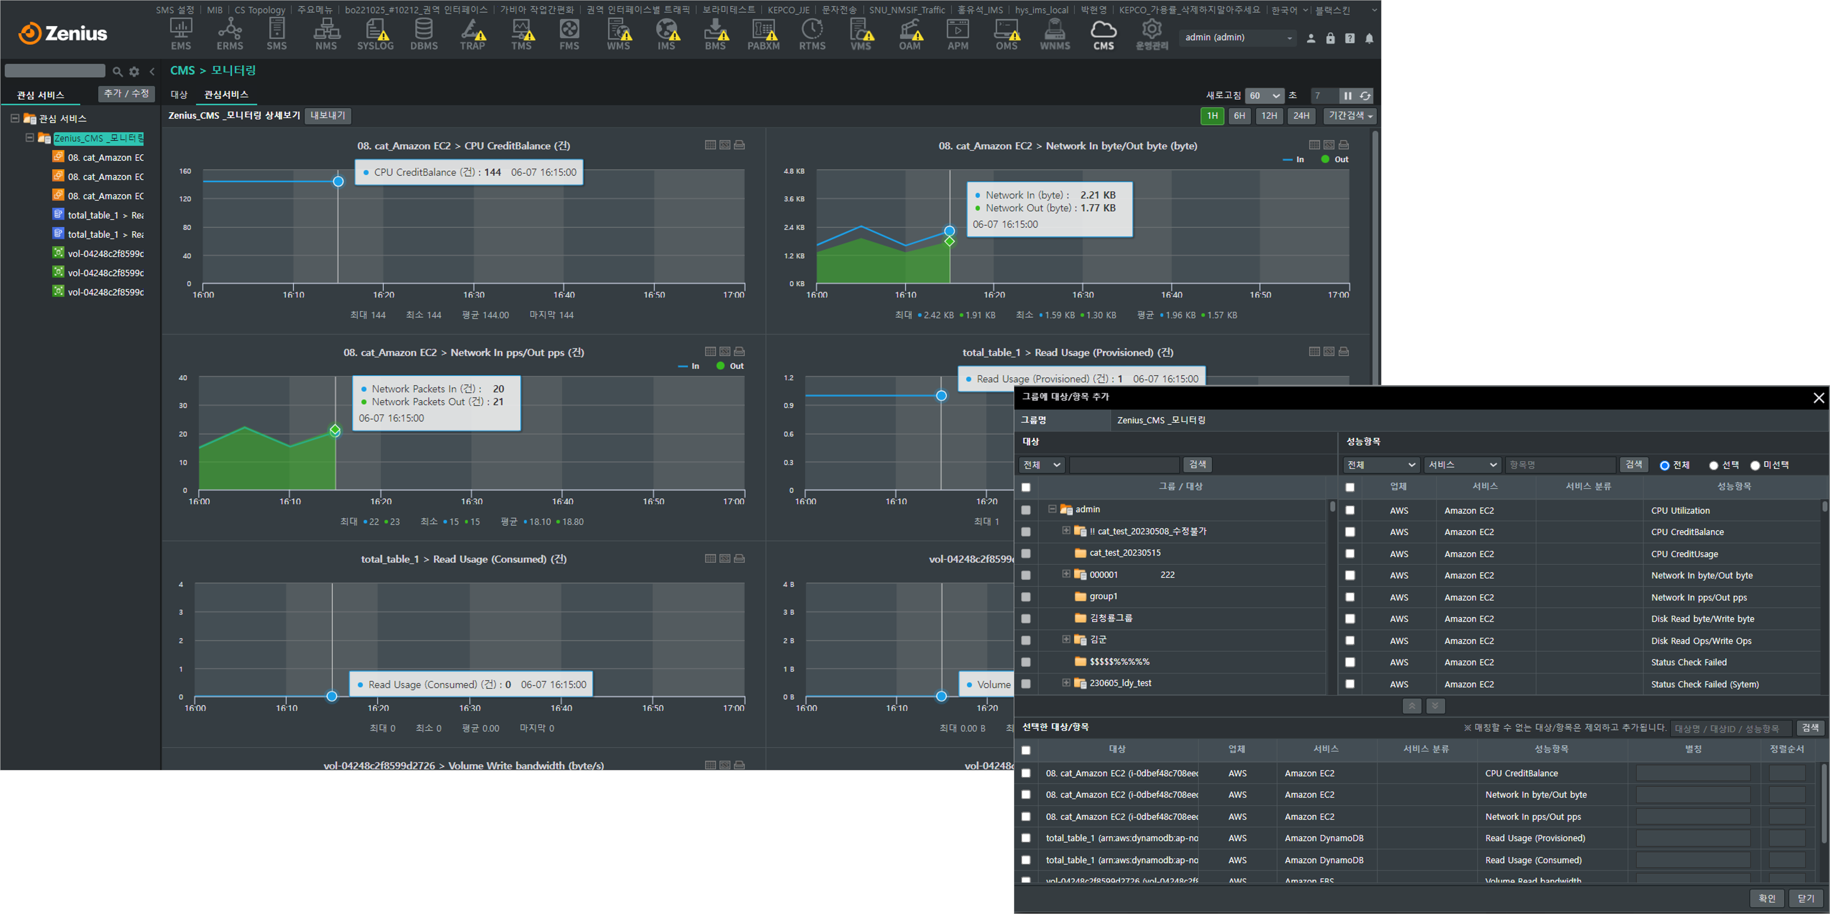The height and width of the screenshot is (914, 1830).
Task: Open the IMS module icon
Action: click(x=666, y=34)
